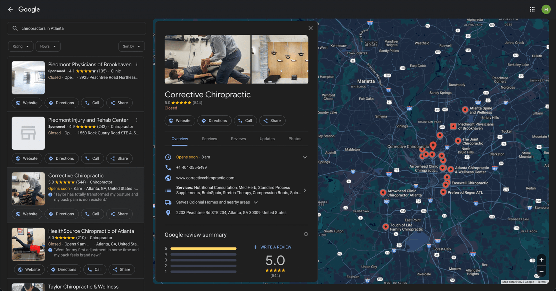Click the location pin icon beside the address
The height and width of the screenshot is (291, 556).
168,213
